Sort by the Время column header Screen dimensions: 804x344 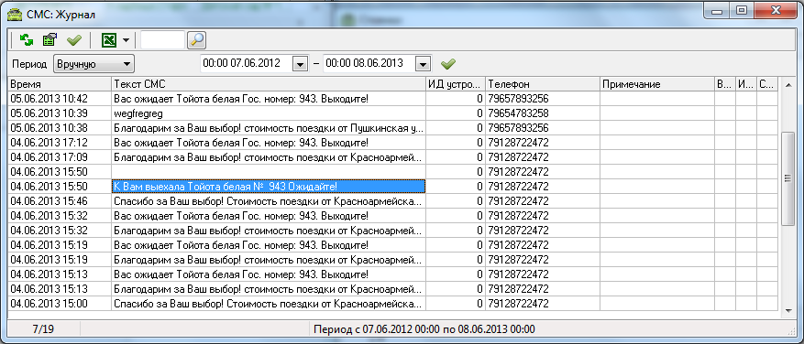click(x=60, y=84)
